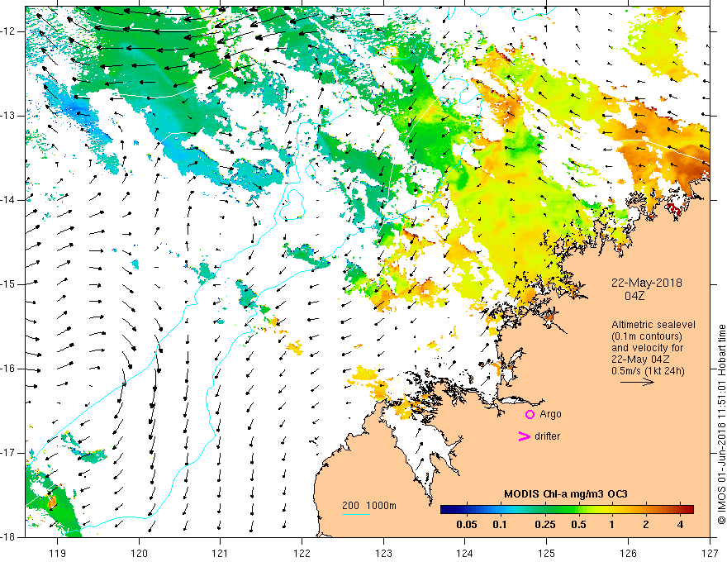Click the longitude axis label "120"
The height and width of the screenshot is (562, 727).
tap(139, 553)
